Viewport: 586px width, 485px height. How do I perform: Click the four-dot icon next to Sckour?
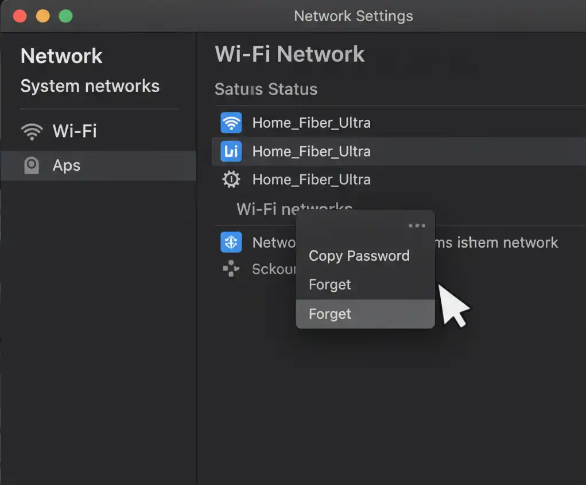pyautogui.click(x=231, y=269)
